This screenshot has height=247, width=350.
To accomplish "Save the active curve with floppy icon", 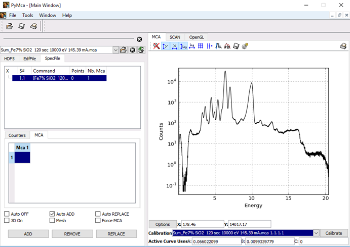I will [x=236, y=46].
